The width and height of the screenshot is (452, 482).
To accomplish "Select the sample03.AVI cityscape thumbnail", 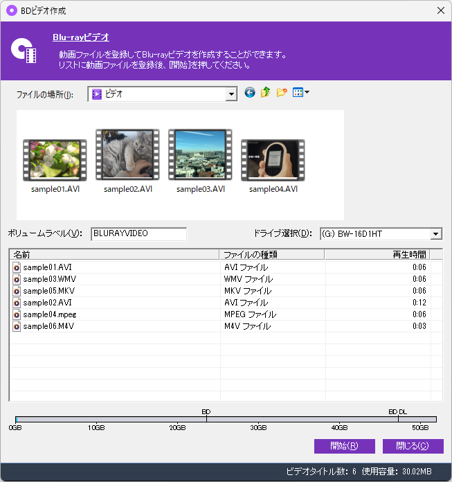I will click(200, 156).
